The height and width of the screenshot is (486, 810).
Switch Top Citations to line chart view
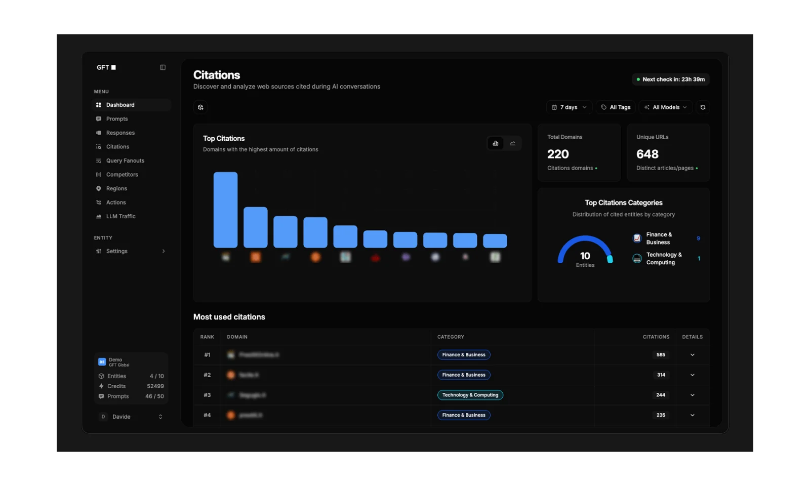coord(513,143)
